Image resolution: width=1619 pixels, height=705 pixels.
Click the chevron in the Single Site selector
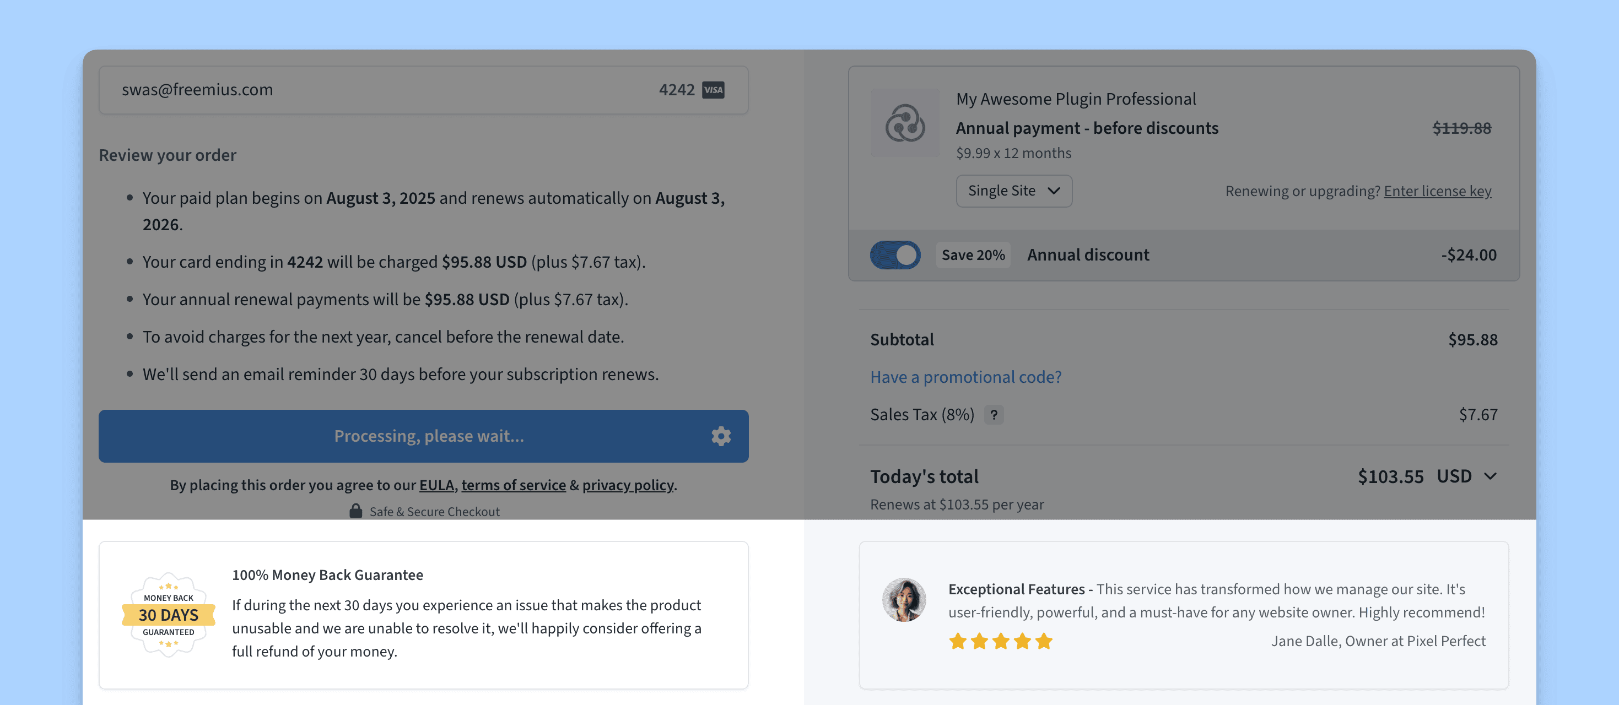pos(1054,191)
